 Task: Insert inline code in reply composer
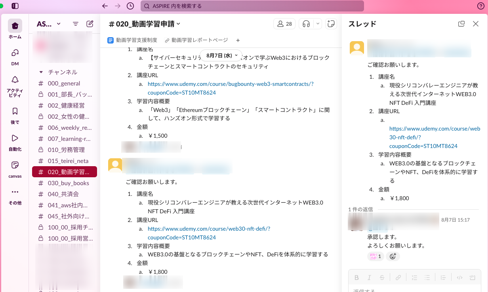point(459,277)
